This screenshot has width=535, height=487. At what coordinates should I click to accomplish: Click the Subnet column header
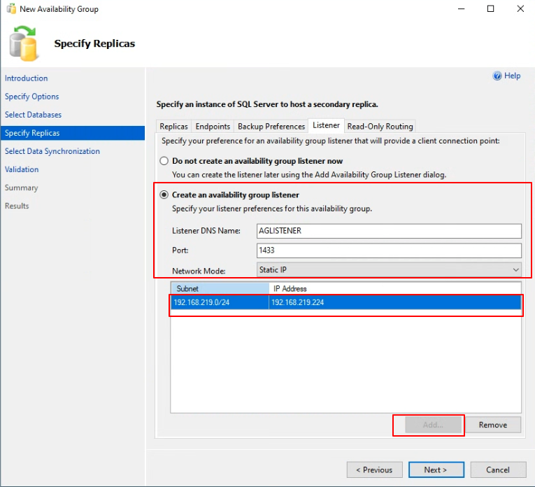pos(220,288)
